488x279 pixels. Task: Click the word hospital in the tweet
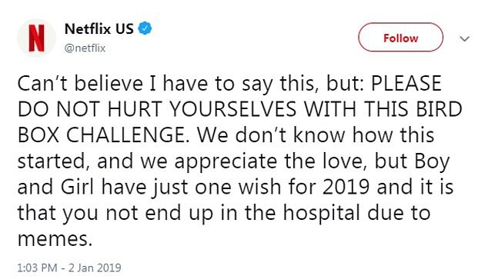point(322,212)
